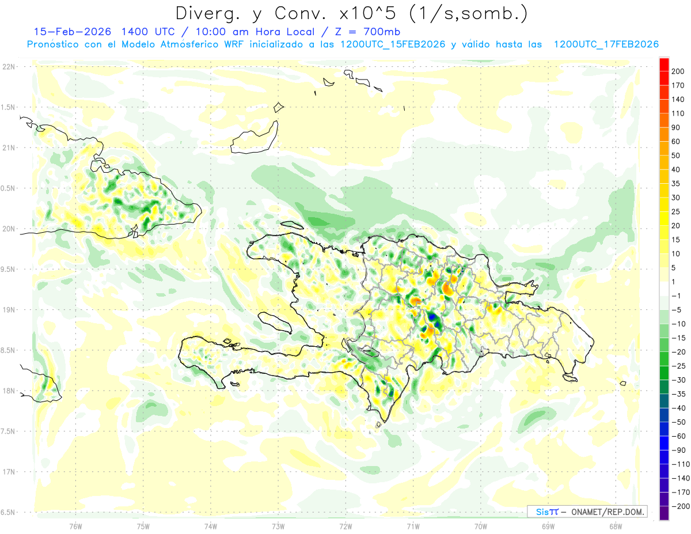Click the "19N" latitude label
This screenshot has height=534, width=691.
tap(9, 309)
